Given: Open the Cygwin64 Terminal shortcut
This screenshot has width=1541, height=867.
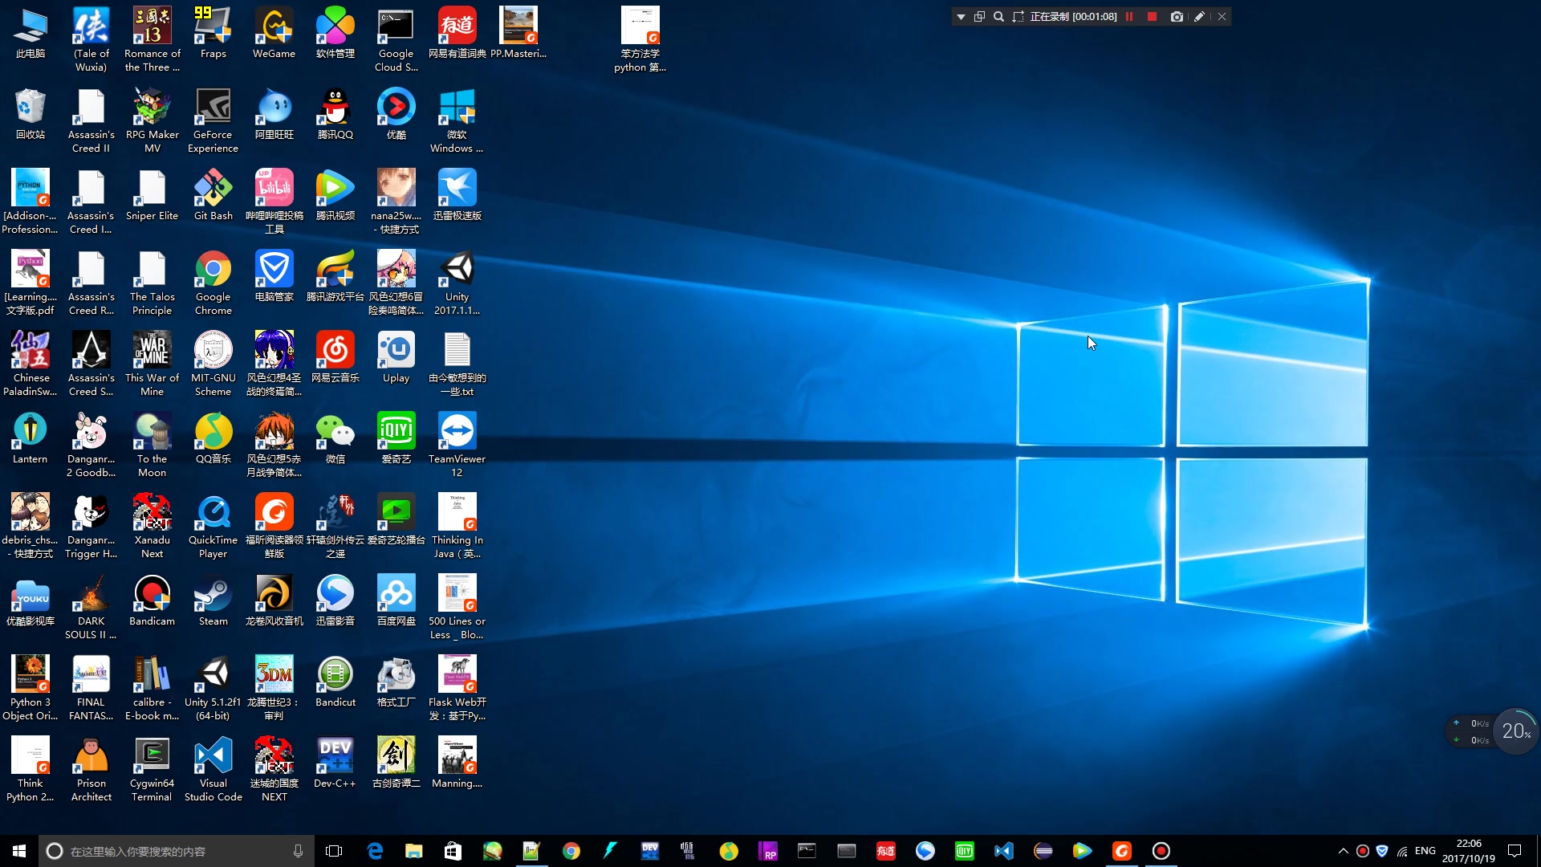Looking at the screenshot, I should coord(152,769).
